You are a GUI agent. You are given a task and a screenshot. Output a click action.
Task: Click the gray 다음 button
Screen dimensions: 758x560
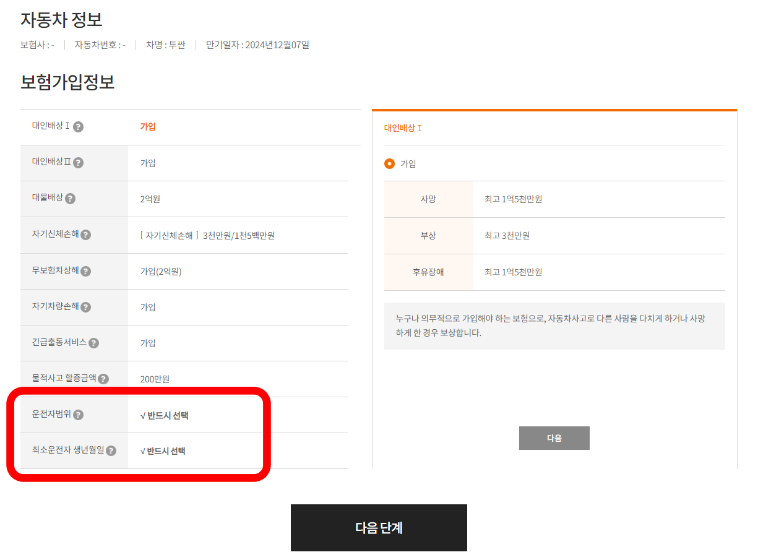(554, 438)
